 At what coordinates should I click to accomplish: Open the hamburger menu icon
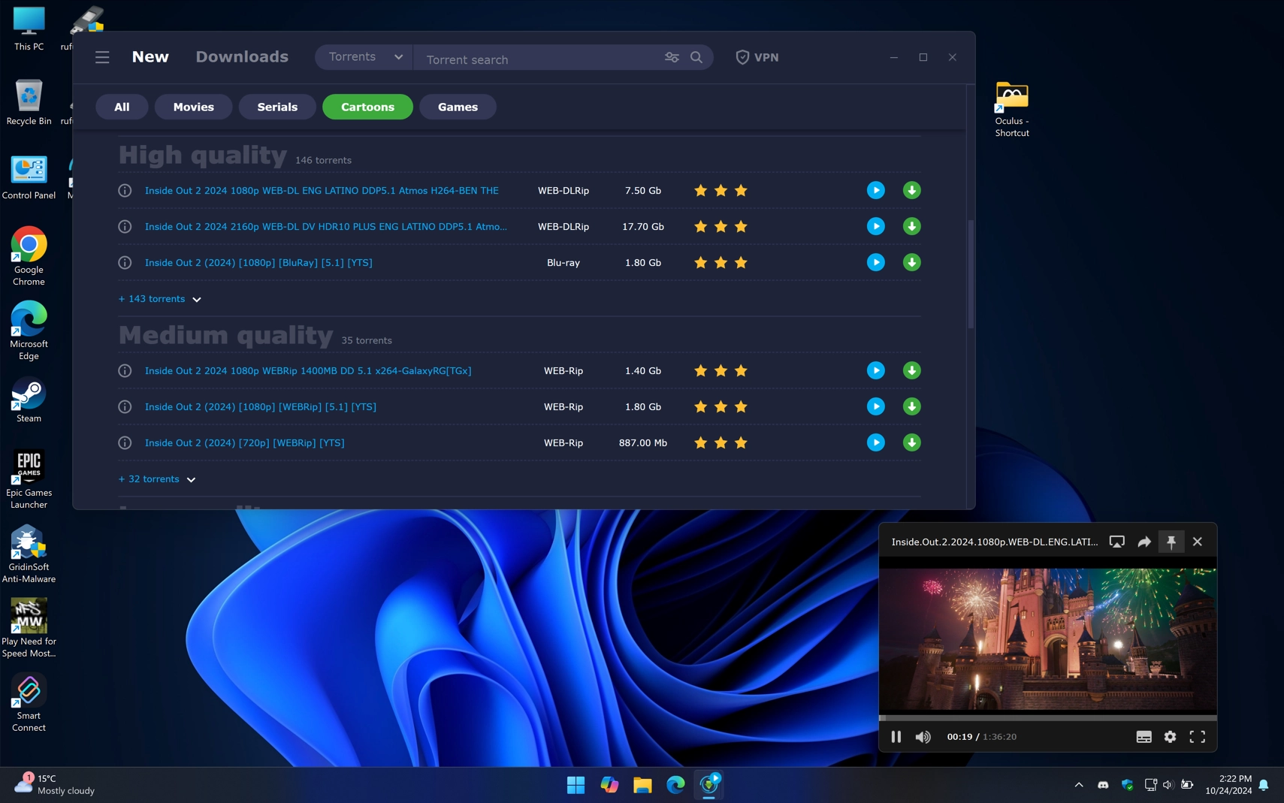coord(102,58)
